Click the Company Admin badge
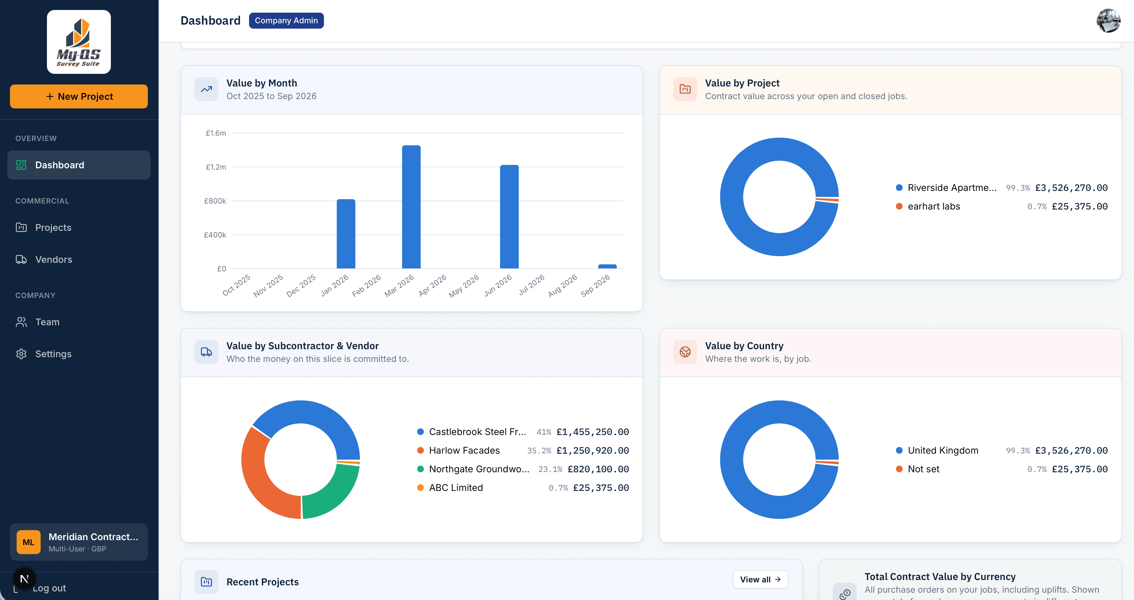This screenshot has height=600, width=1134. tap(286, 21)
